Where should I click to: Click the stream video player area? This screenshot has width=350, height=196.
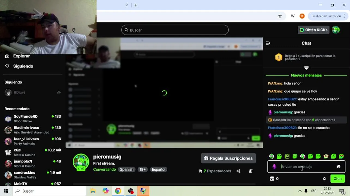pos(164,93)
